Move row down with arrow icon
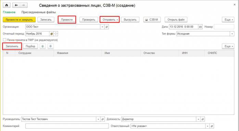Viewport: 239px width, 131px height. tap(51, 46)
